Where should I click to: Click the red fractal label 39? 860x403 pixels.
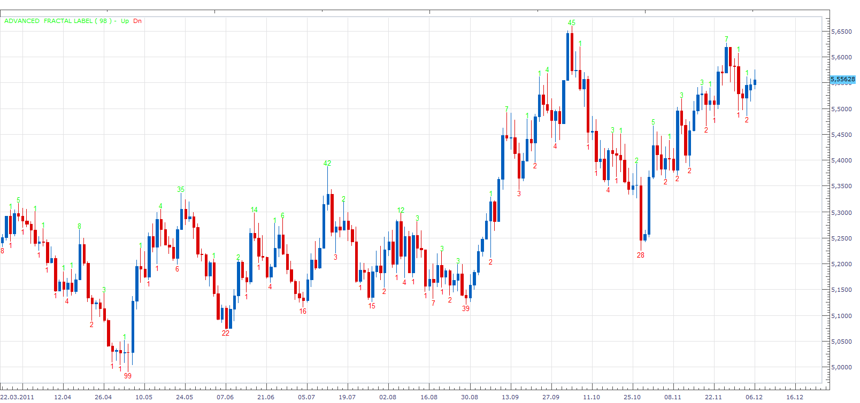(466, 308)
